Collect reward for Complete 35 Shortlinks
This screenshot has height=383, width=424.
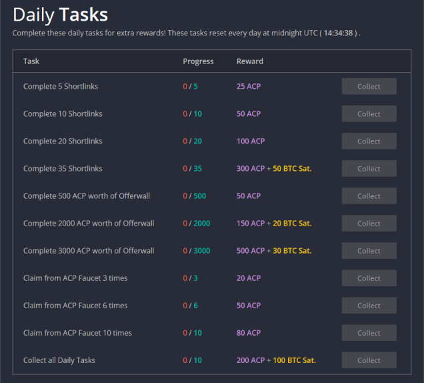(369, 168)
